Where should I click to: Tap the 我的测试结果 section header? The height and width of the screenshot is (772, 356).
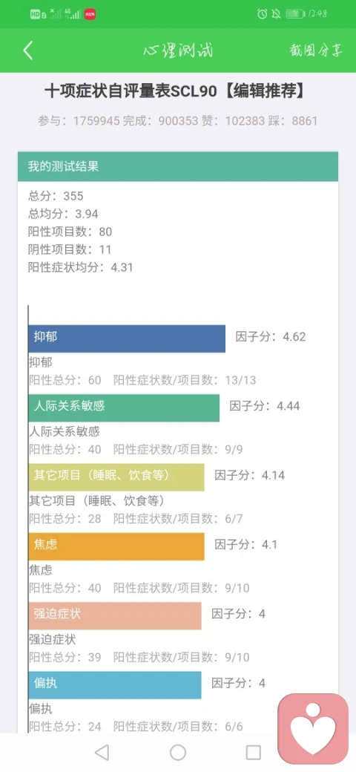coord(178,166)
